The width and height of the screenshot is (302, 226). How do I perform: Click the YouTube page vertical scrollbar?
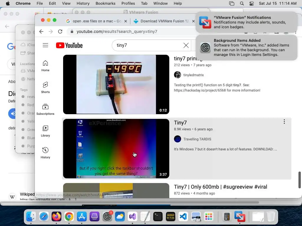click(300, 180)
